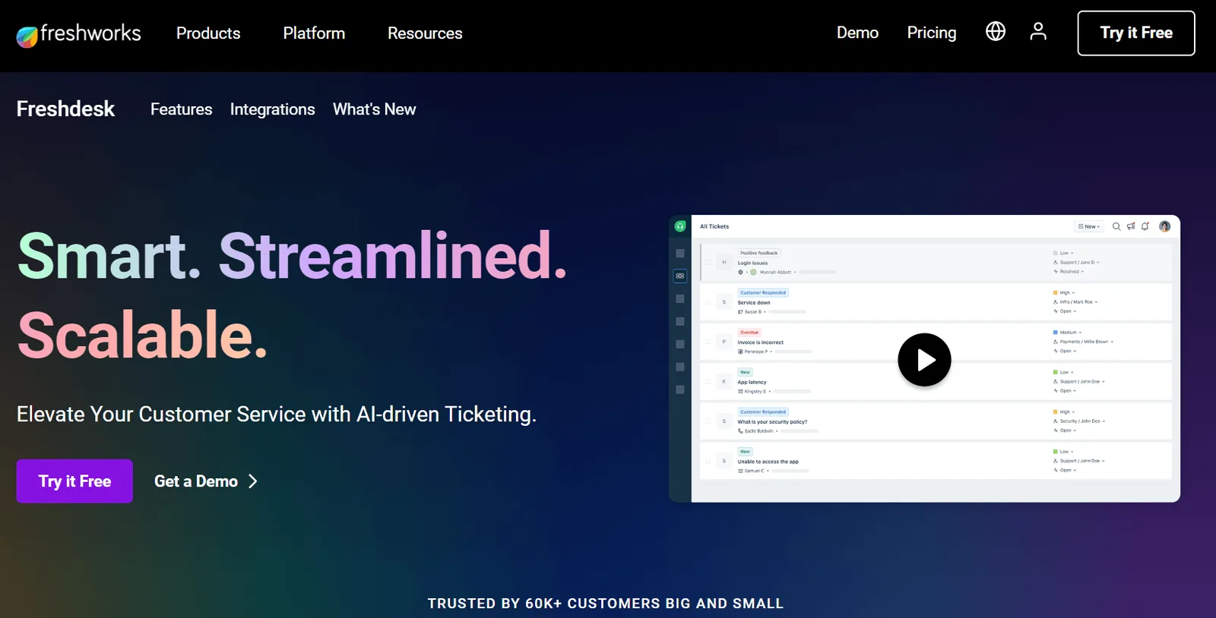
Task: Click yellow priority swatch on Service down row
Action: click(x=1056, y=293)
